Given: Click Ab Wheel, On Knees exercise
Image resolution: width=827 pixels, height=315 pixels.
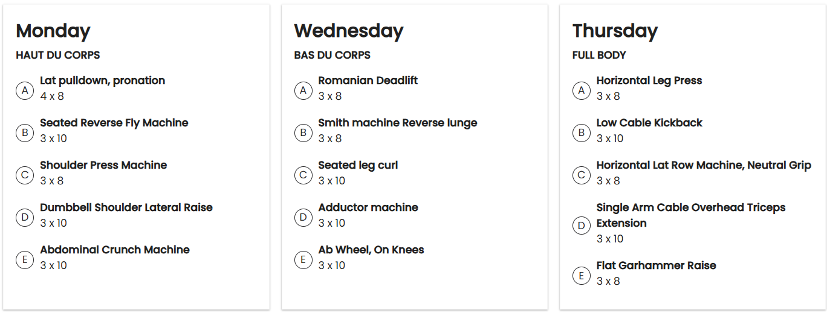Looking at the screenshot, I should pyautogui.click(x=371, y=250).
